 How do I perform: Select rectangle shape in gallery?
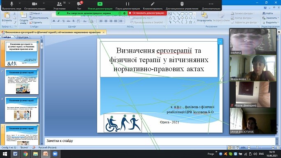coord(182,14)
